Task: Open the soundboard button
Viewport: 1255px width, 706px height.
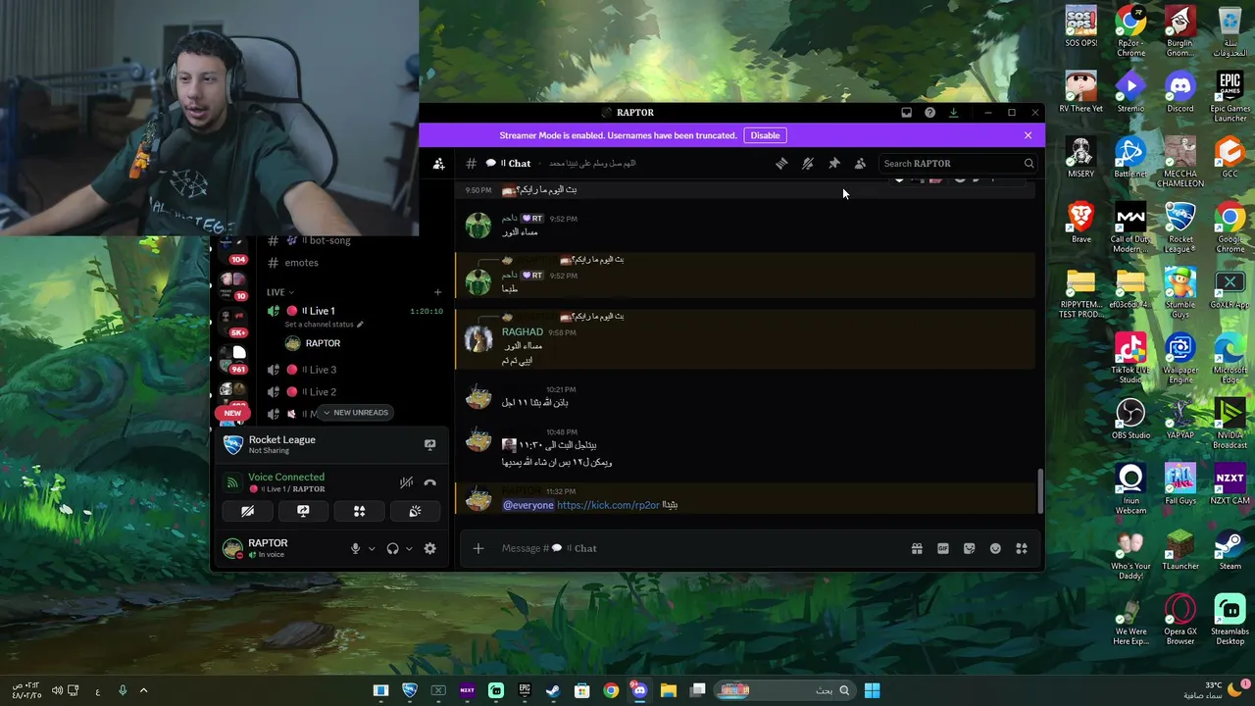Action: [415, 511]
